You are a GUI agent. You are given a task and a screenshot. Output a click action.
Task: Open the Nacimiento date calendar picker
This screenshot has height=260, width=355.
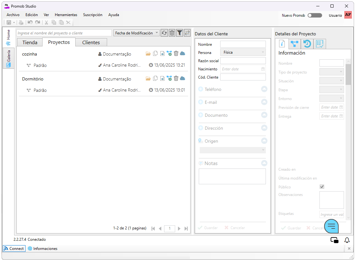(x=263, y=69)
